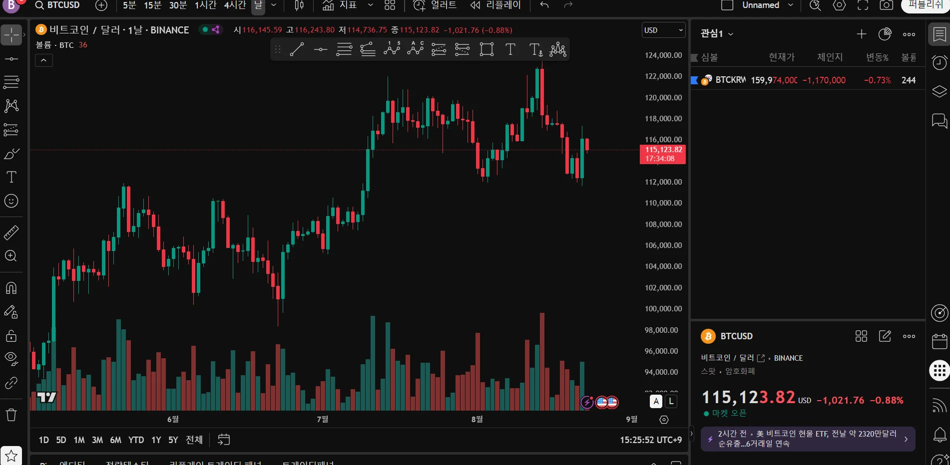Open the Unnamed layout dropdown
Screen dimensions: 950x465
[x=791, y=5]
